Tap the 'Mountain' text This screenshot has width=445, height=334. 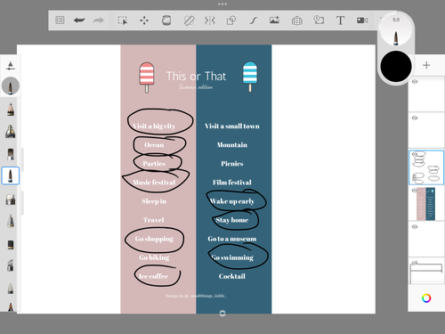[x=232, y=145]
